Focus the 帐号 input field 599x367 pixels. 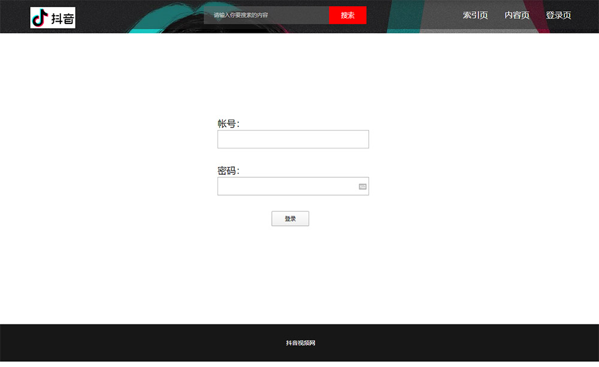click(x=293, y=139)
